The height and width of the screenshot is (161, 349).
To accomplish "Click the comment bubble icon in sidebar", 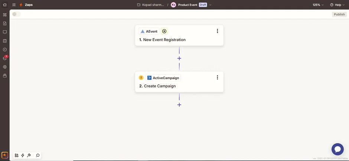I will [5, 32].
